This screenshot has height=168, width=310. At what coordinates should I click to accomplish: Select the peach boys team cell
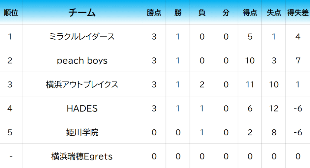82,60
